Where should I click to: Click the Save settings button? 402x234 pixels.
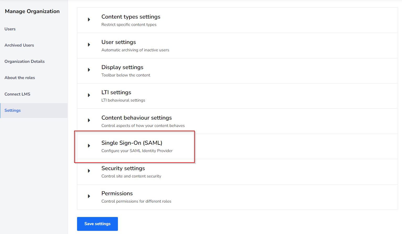pos(97,224)
